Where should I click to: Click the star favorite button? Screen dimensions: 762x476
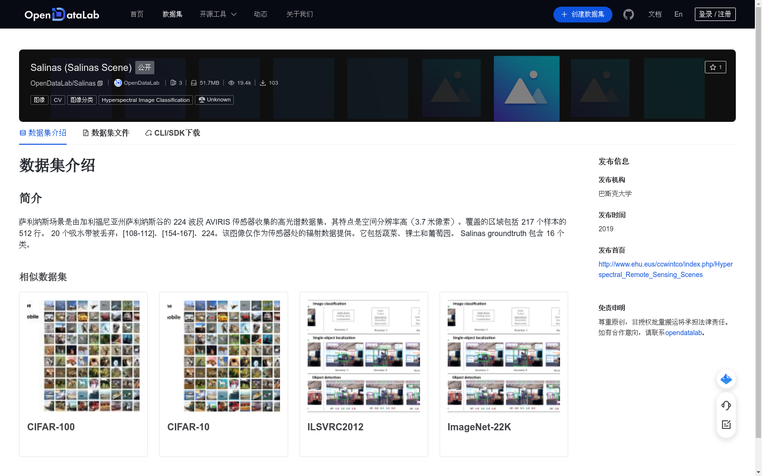tap(715, 67)
